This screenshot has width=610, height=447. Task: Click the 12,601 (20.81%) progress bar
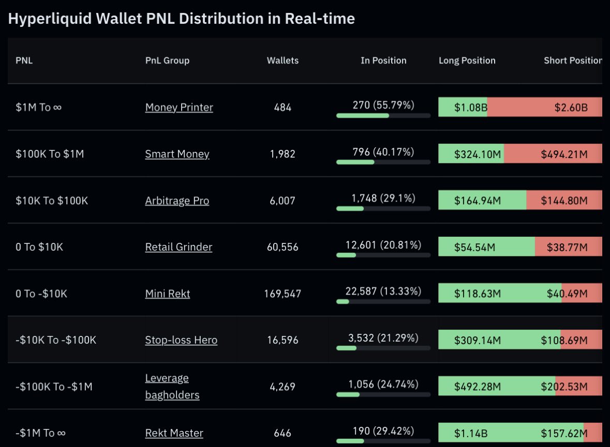(x=383, y=255)
